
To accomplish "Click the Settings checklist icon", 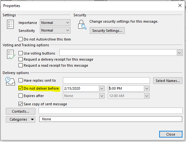I will point(10,24).
